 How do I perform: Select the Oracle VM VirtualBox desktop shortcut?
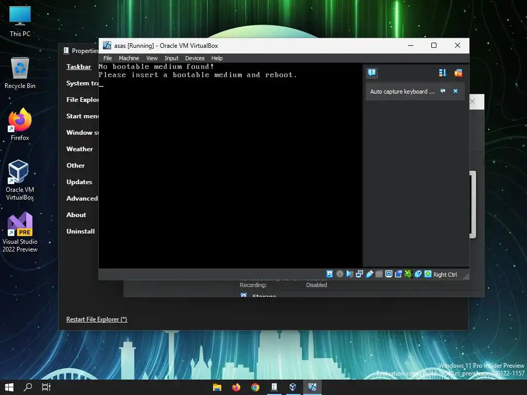coord(20,180)
